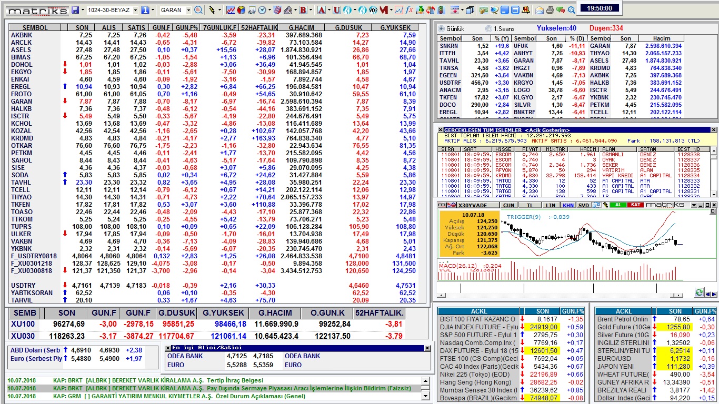The width and height of the screenshot is (719, 404).
Task: Click news list scrollbar down arrow
Action: click(426, 396)
